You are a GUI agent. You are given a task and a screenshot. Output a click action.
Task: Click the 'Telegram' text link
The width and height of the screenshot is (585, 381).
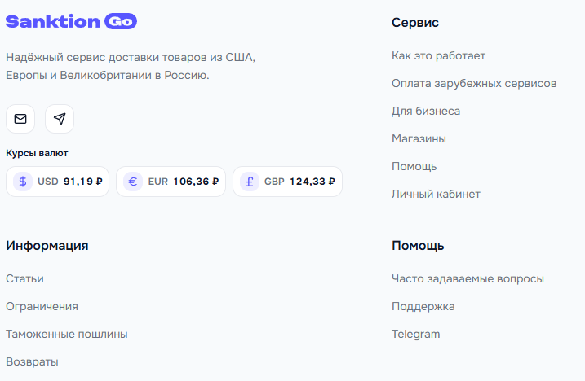coord(415,334)
